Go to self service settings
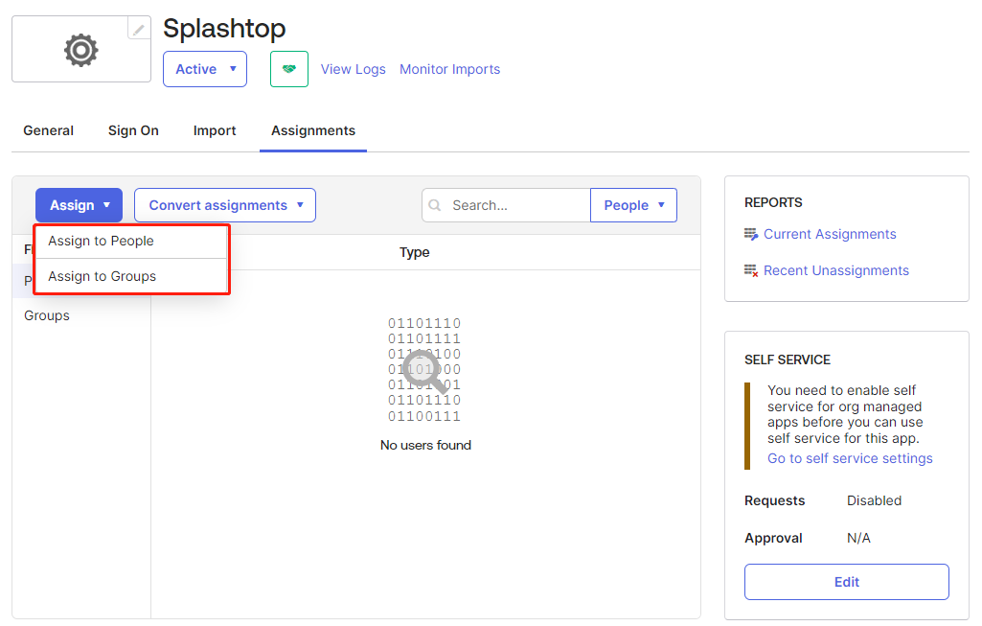The height and width of the screenshot is (626, 982). pyautogui.click(x=850, y=458)
